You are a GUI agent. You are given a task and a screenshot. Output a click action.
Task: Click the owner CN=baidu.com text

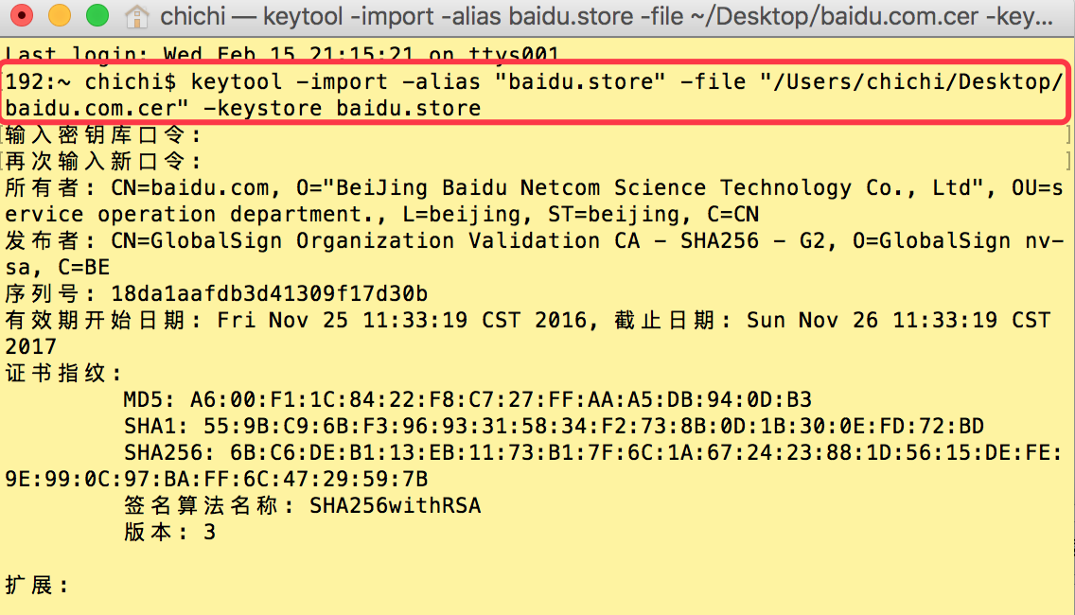click(x=195, y=188)
